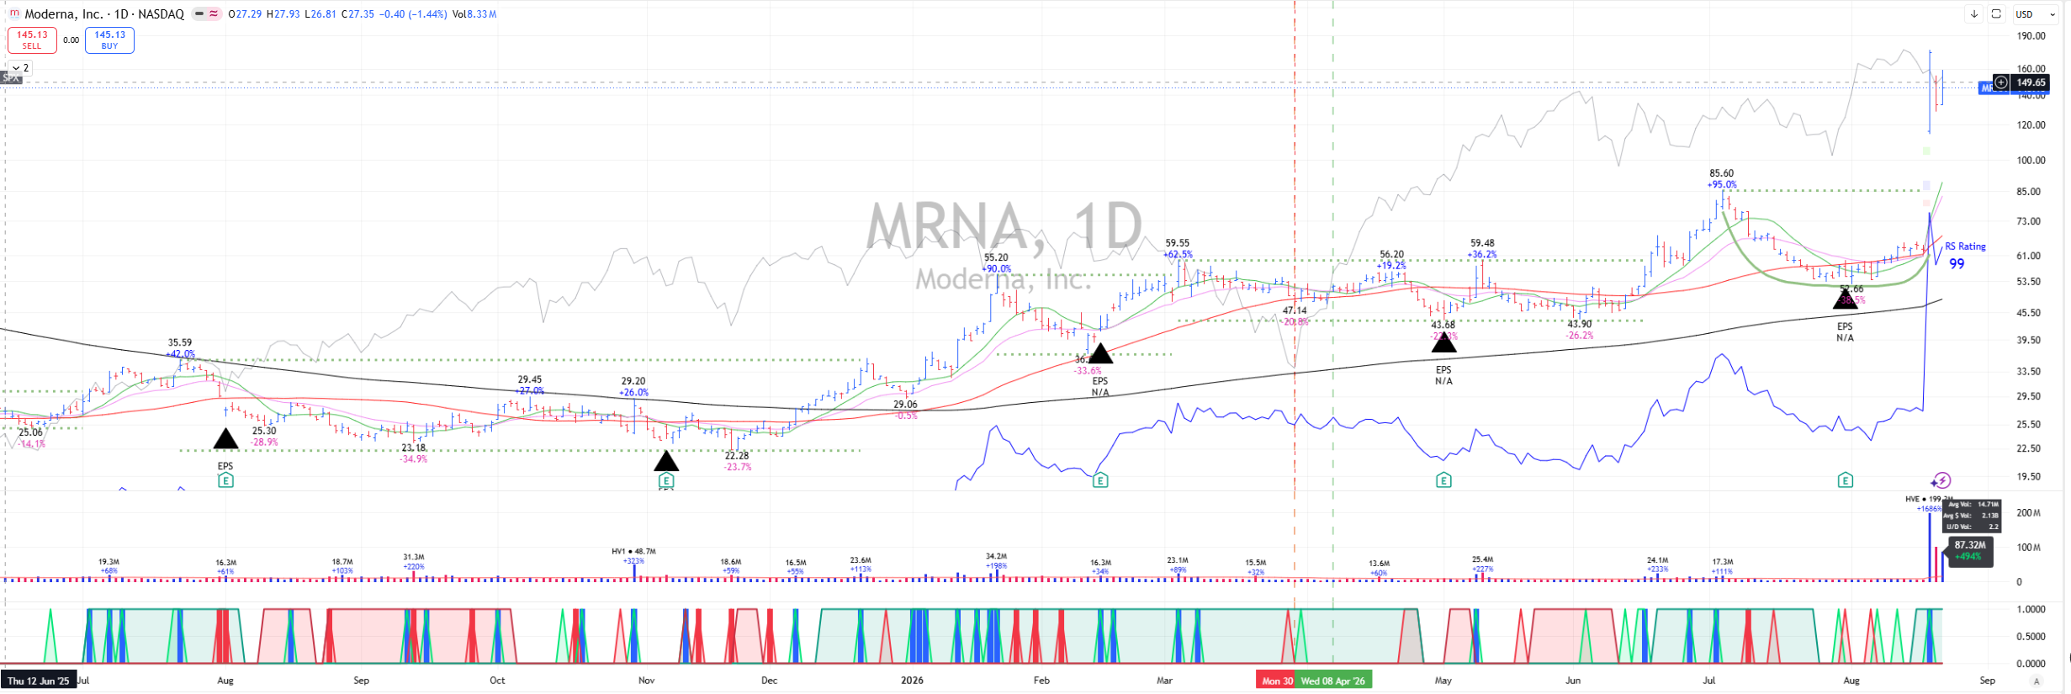2071x694 pixels.
Task: Click the Moderna logo icon beside the symbol title
Action: [13, 13]
